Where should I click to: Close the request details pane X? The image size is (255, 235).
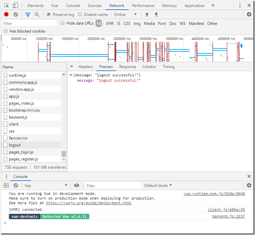tap(72, 66)
